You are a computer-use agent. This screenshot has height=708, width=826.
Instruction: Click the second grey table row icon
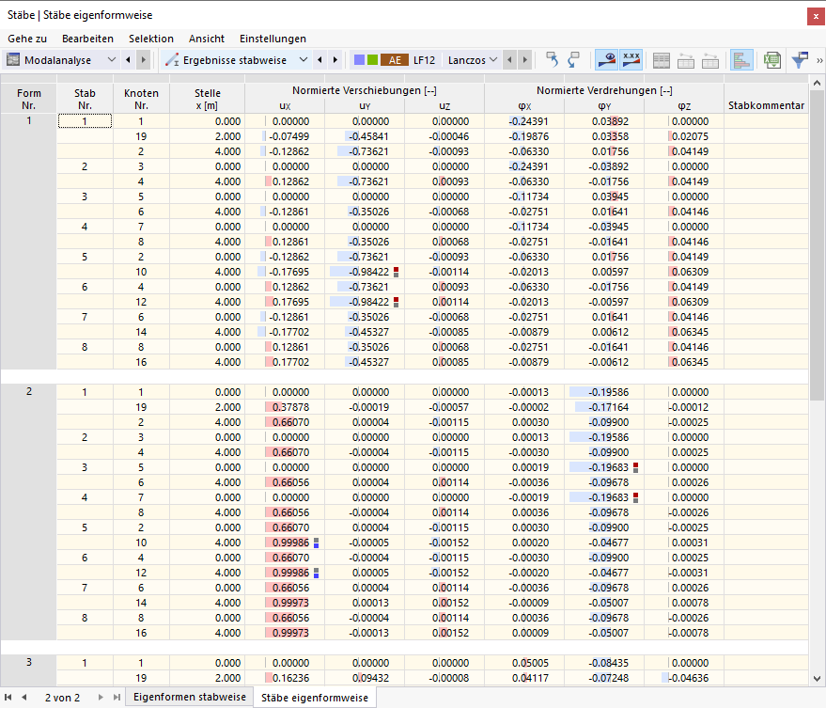[685, 60]
